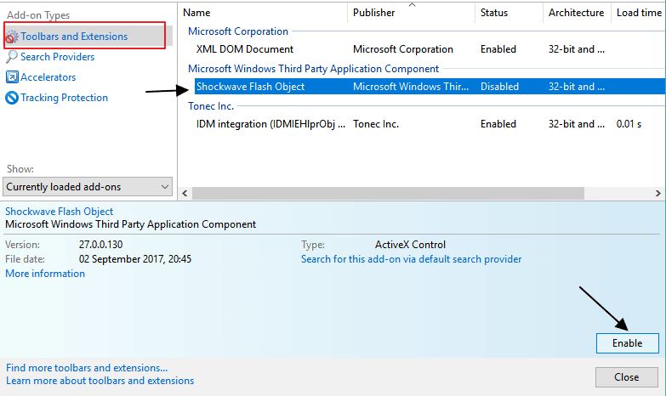Screen dimensions: 666x396
Task: Click the Search Providers magnifier icon
Action: [12, 57]
